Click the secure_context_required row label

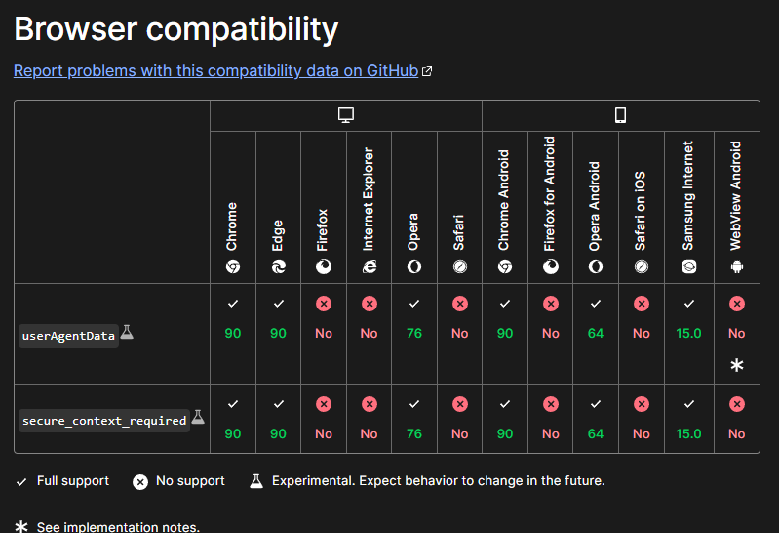(104, 421)
